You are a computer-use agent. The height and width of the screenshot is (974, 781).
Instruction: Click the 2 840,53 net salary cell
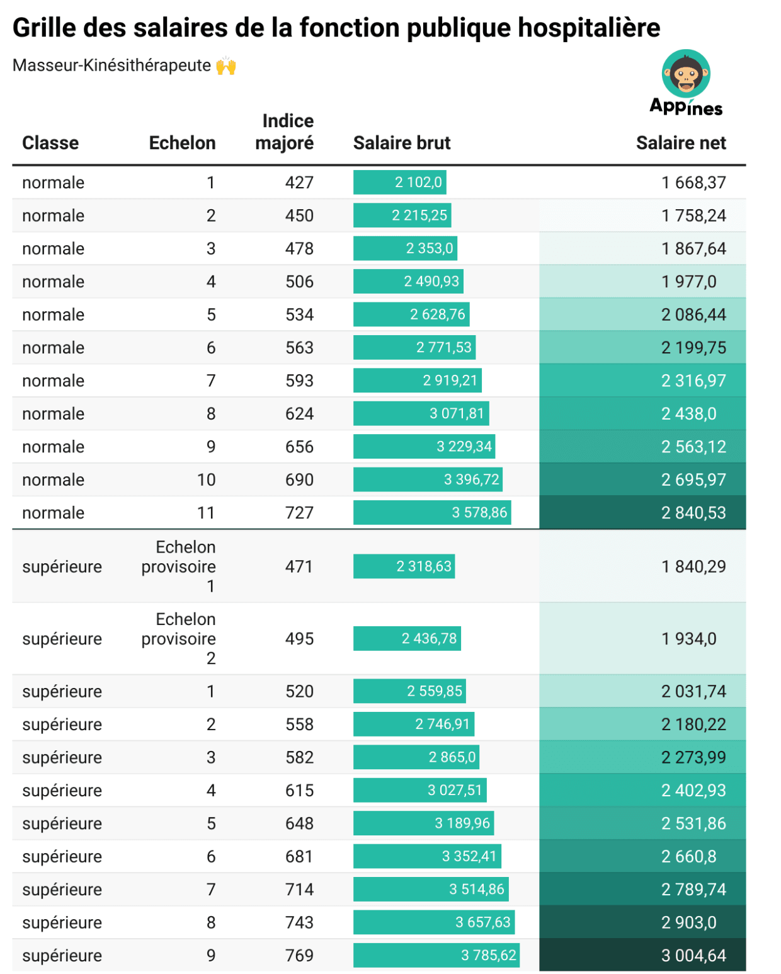pyautogui.click(x=693, y=513)
